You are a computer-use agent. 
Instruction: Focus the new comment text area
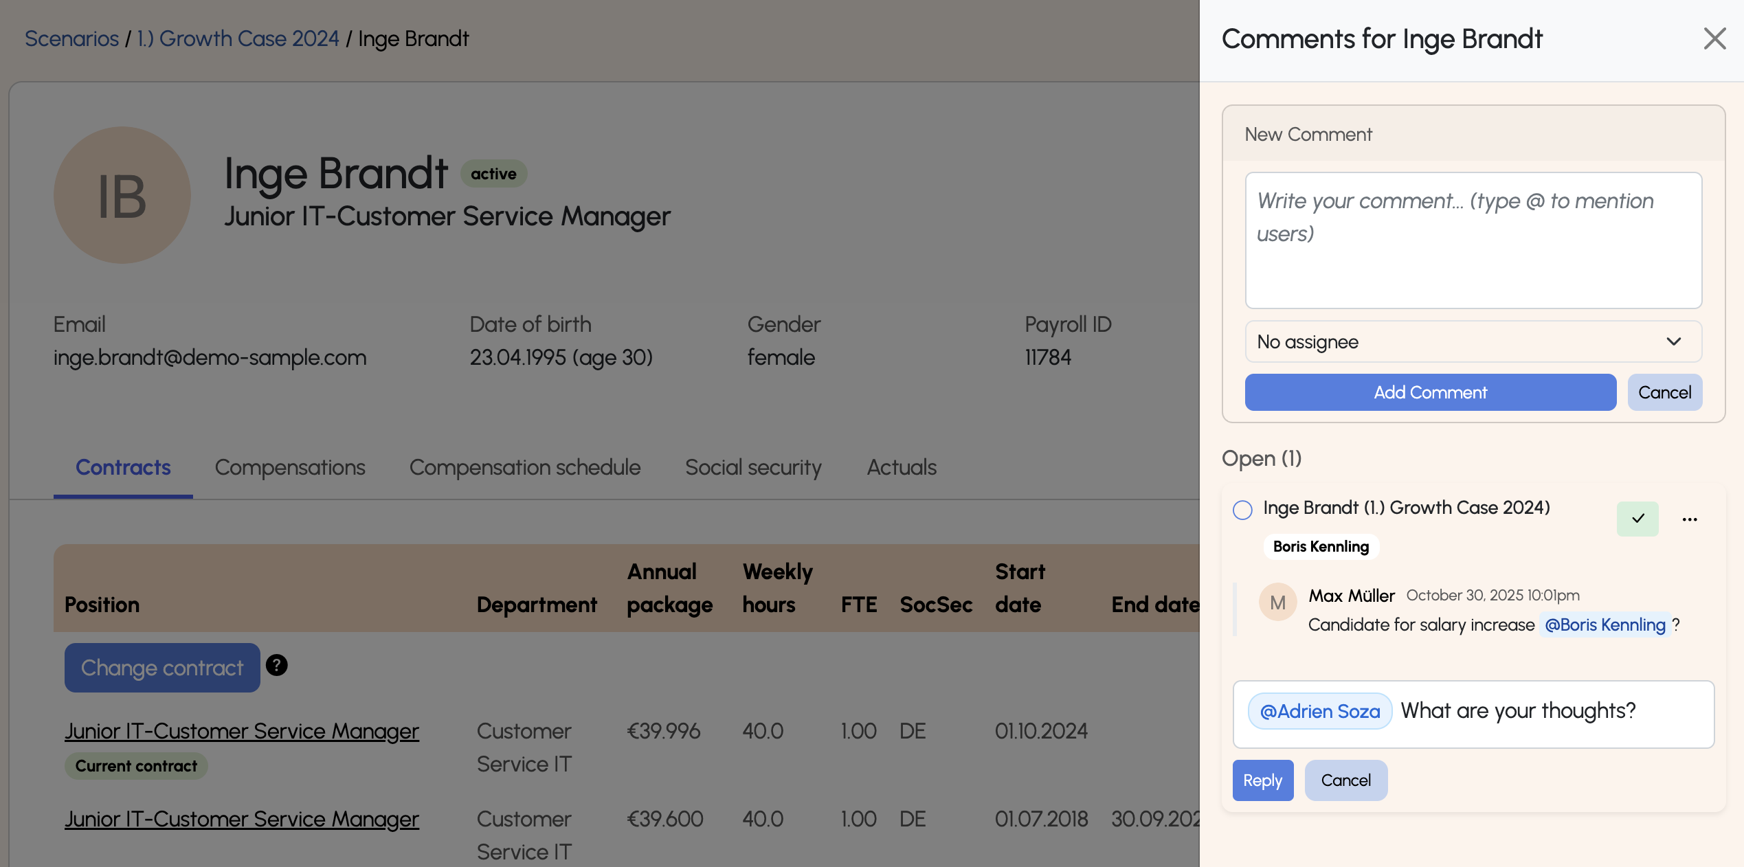pos(1473,240)
